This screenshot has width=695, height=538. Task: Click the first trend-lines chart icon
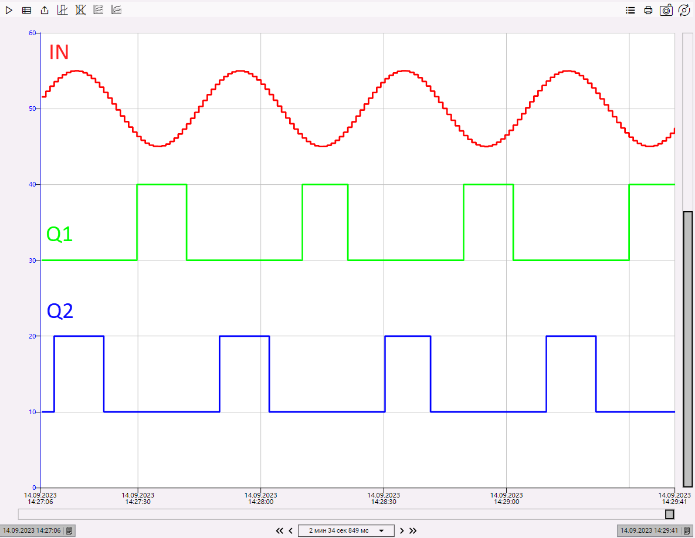pyautogui.click(x=99, y=10)
